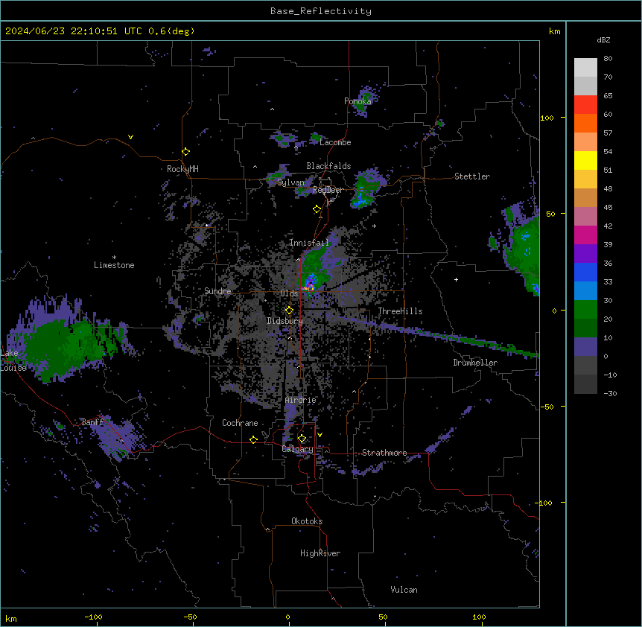Image resolution: width=642 pixels, height=627 pixels.
Task: Select the Okotoks label
Action: [307, 521]
